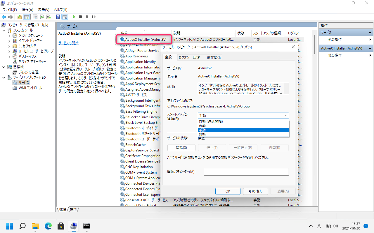Open taskbar Search icon
Viewport: 374px width, 233px height.
click(x=22, y=226)
